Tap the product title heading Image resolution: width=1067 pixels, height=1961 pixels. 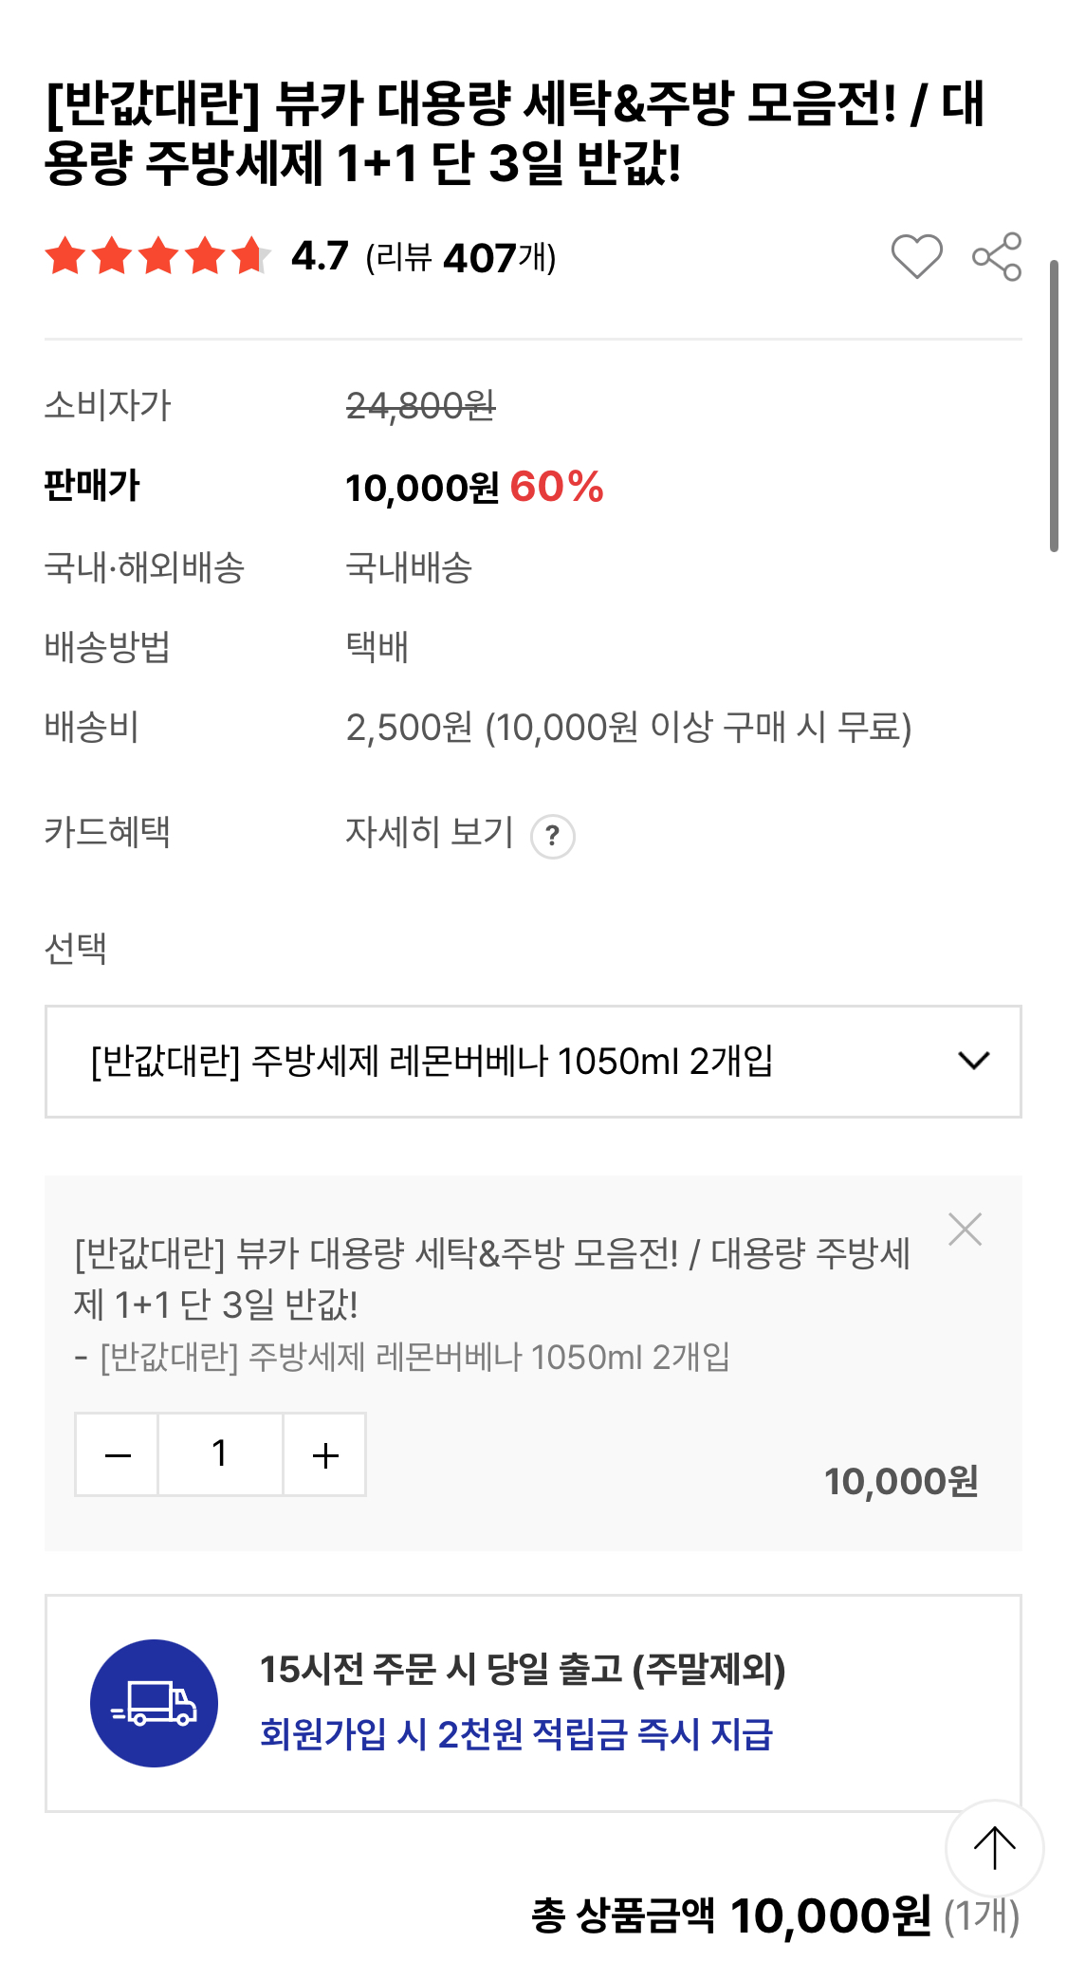coord(515,133)
